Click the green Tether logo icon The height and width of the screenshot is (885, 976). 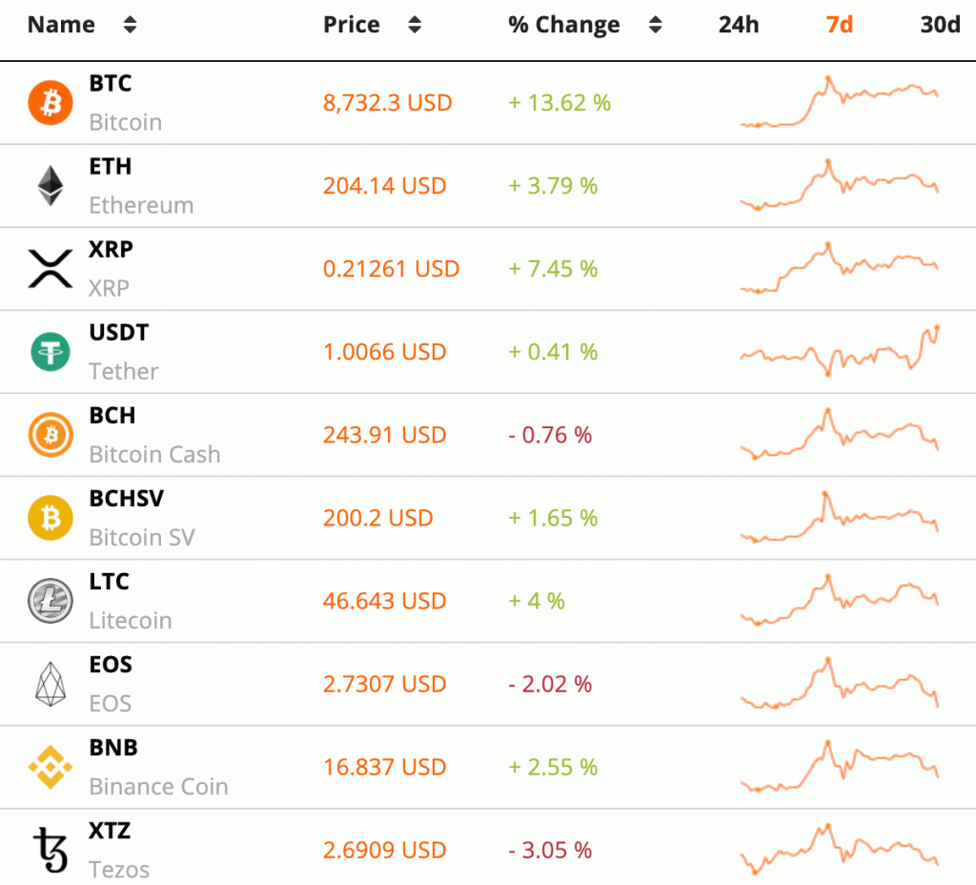51,352
